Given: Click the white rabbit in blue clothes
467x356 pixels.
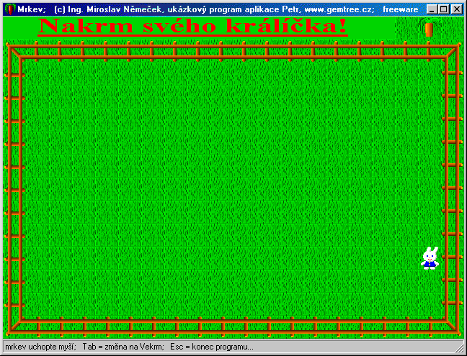Looking at the screenshot, I should coord(430,257).
